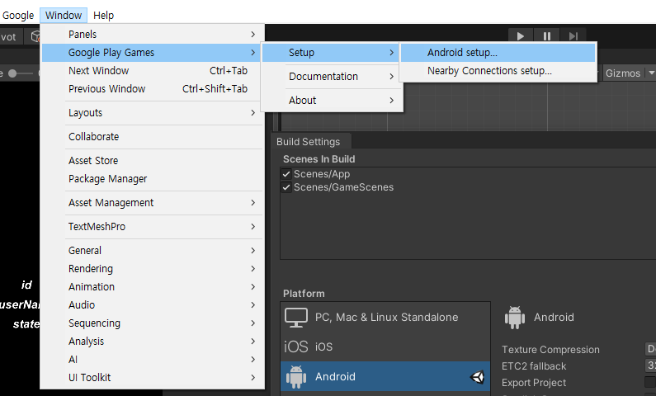Select PC, Mac & Linux Standalone monitor icon
The height and width of the screenshot is (396, 656).
coord(295,318)
